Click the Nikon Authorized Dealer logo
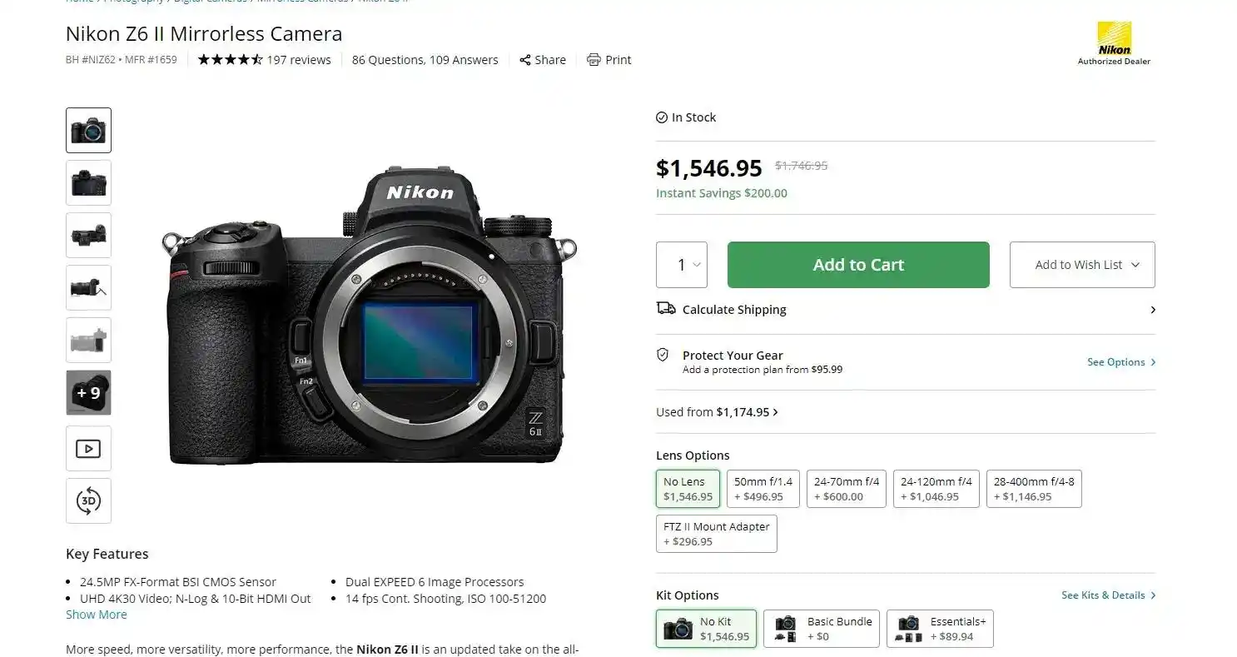Screen dimensions: 1237x657 click(x=1114, y=43)
